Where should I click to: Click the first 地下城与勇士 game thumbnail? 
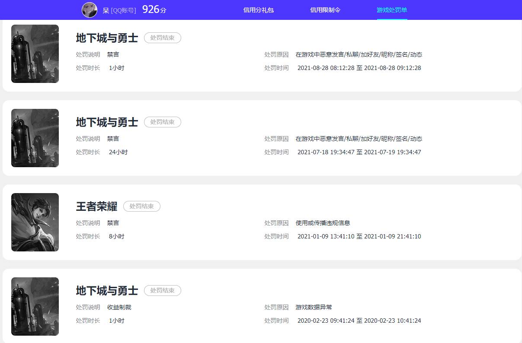point(35,54)
